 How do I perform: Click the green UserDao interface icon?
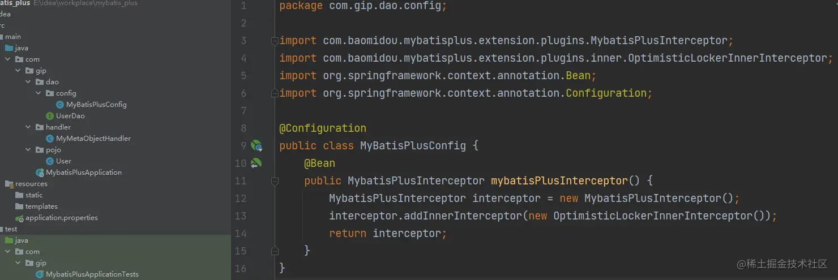50,116
